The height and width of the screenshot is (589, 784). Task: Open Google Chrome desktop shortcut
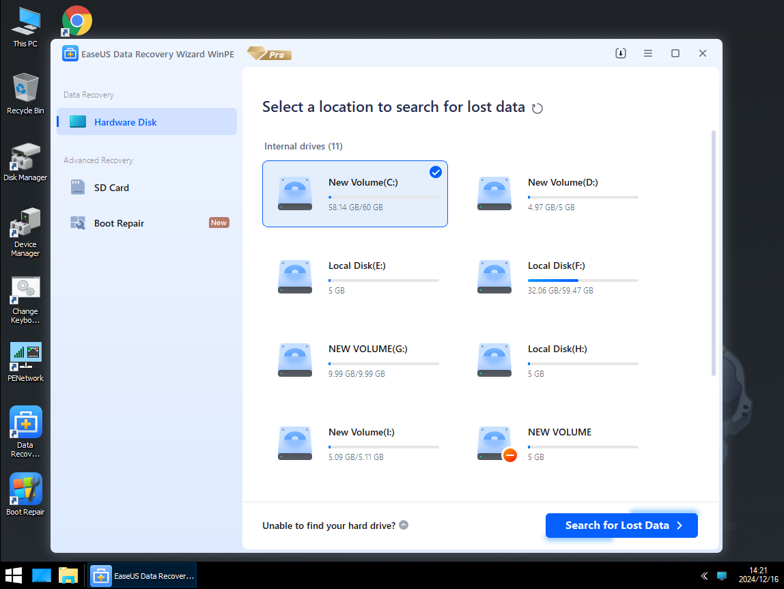point(76,20)
